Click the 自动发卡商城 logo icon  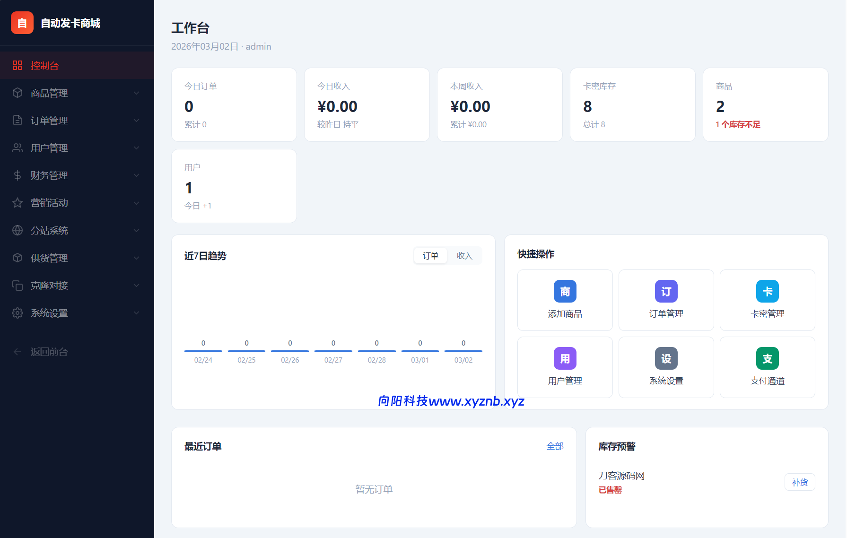click(x=22, y=22)
